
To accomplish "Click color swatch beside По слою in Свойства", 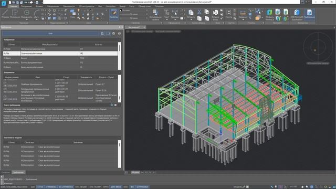I will point(121,10).
